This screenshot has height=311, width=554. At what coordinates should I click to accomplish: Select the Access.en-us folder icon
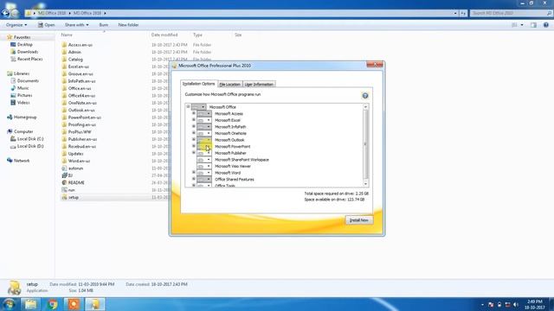[64, 45]
